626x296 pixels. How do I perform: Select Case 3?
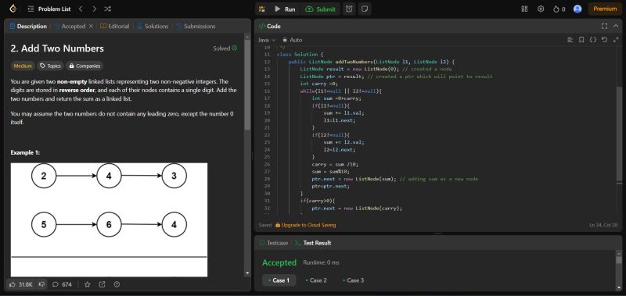coord(354,280)
